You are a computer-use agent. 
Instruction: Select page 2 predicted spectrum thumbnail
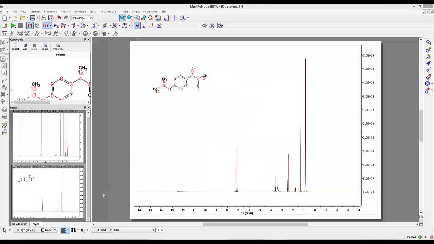pyautogui.click(x=48, y=192)
